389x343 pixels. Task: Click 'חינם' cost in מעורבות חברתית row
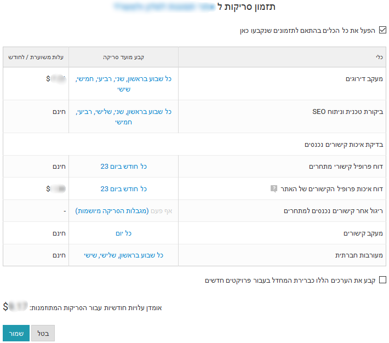59,255
